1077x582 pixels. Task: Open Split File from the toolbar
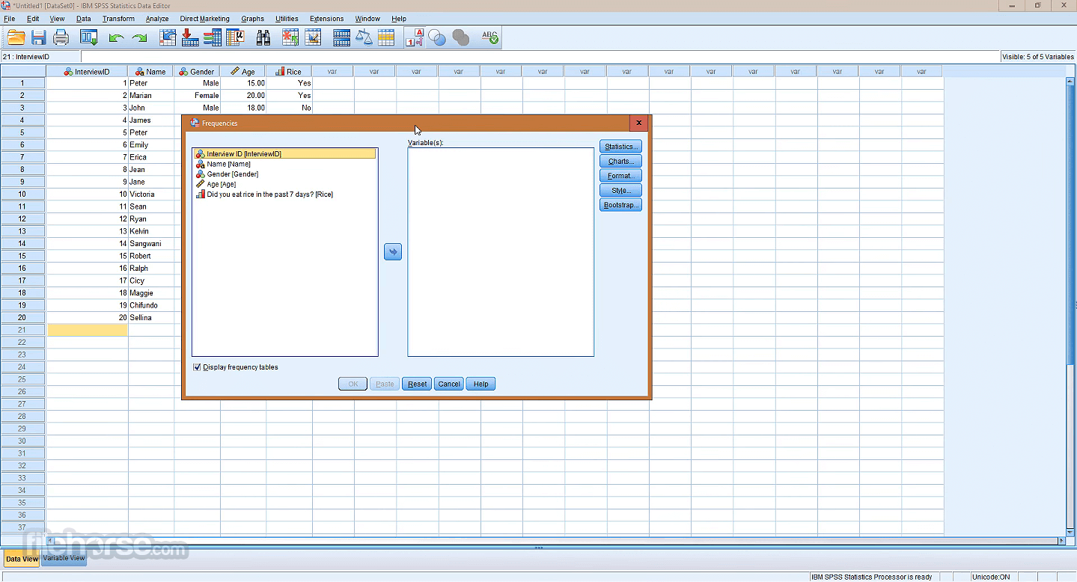[x=342, y=37]
